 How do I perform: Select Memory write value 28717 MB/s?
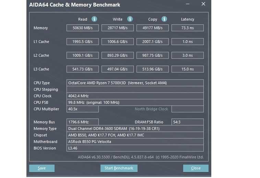tap(118, 28)
